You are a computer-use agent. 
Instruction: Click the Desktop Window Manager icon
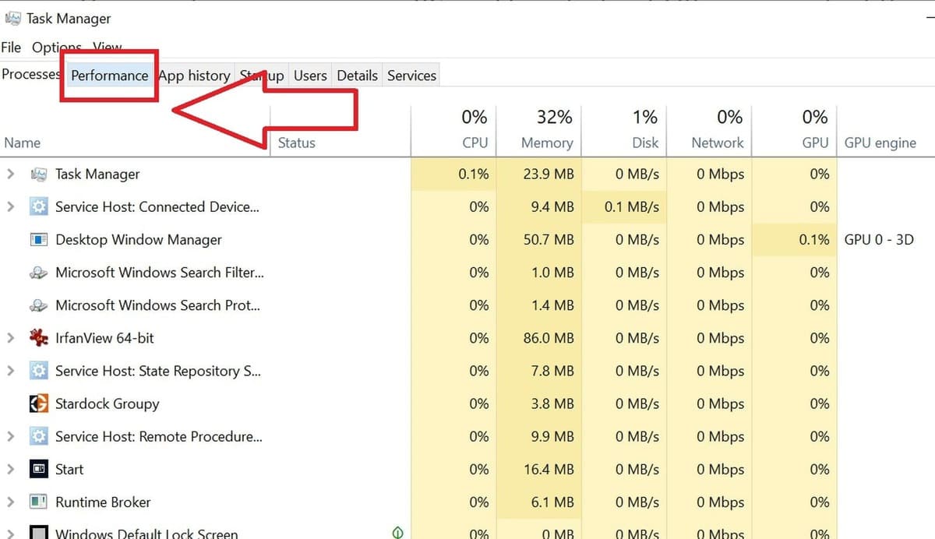point(38,240)
